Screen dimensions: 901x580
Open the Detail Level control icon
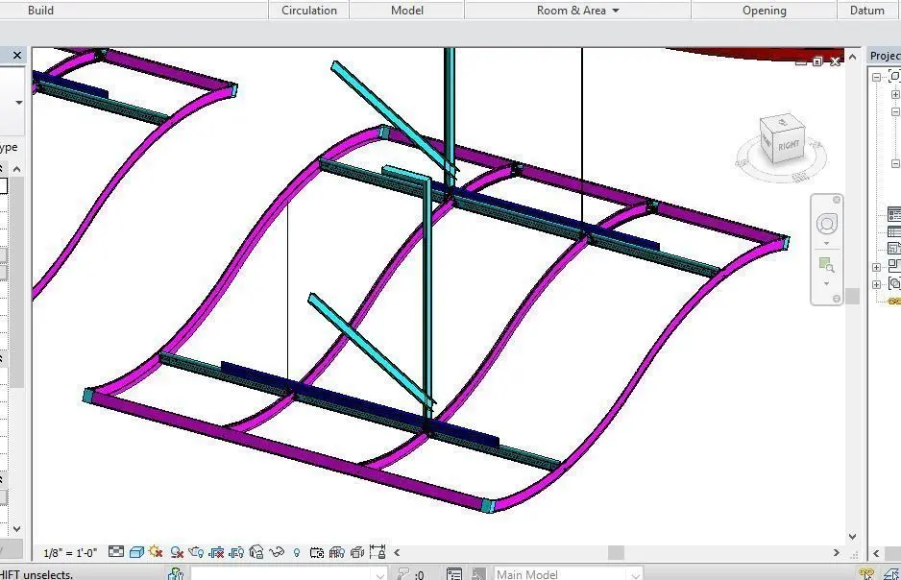[x=116, y=552]
